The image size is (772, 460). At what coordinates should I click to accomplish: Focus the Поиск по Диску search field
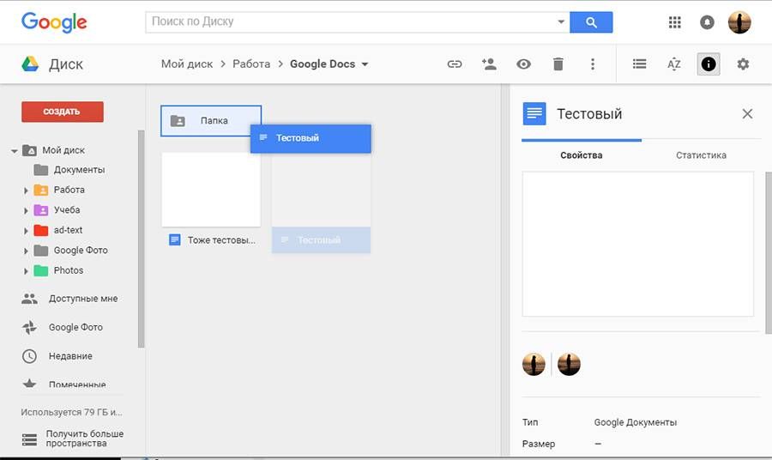coord(351,21)
